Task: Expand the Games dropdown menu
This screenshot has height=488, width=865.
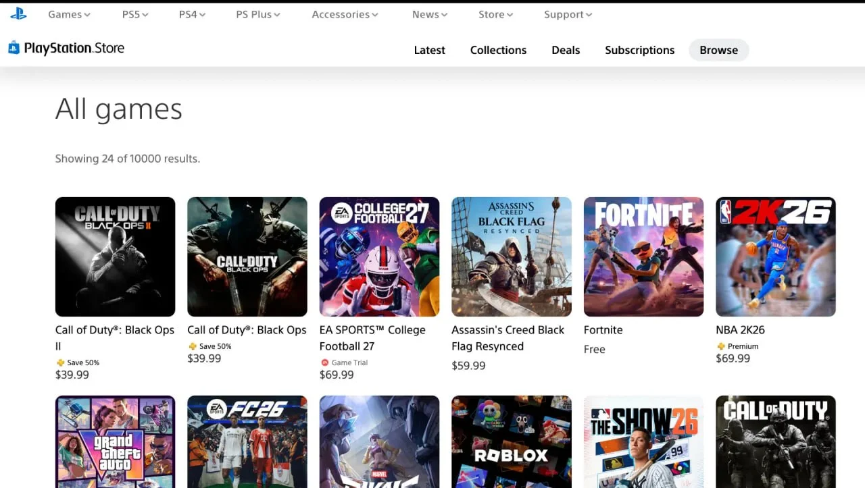Action: 69,14
